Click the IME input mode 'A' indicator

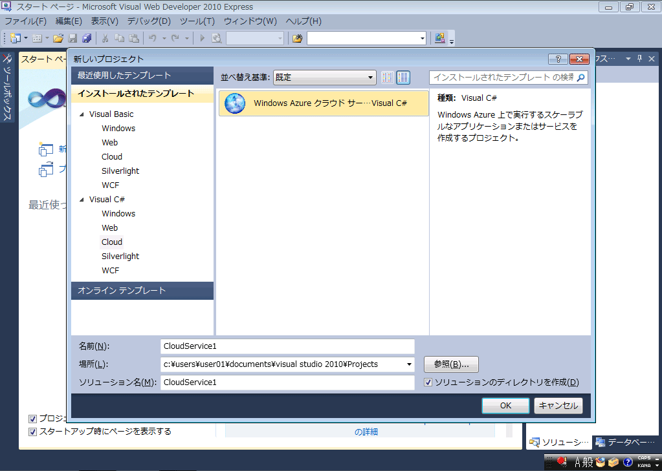578,462
